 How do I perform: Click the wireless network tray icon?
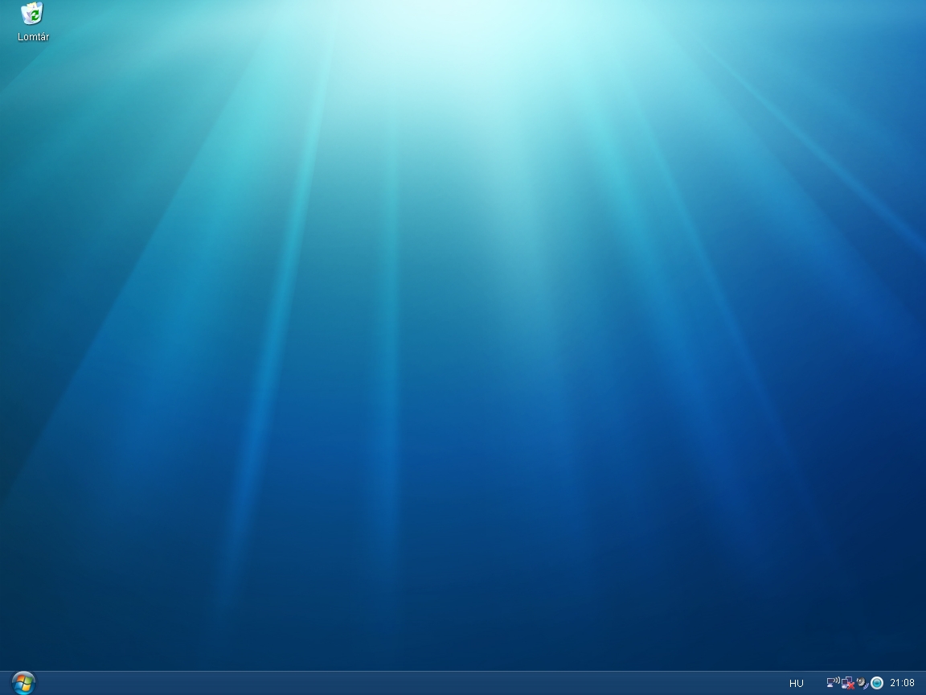[833, 683]
